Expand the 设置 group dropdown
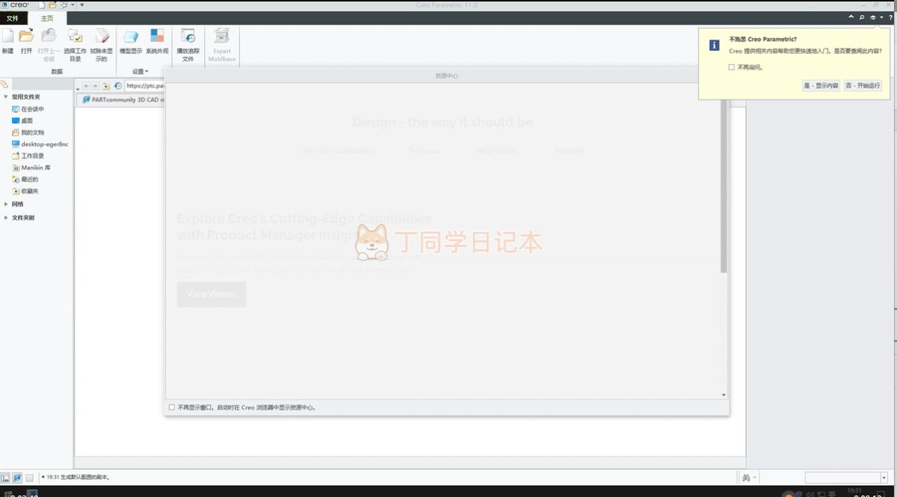Screen dimensions: 897x497 tap(140, 72)
